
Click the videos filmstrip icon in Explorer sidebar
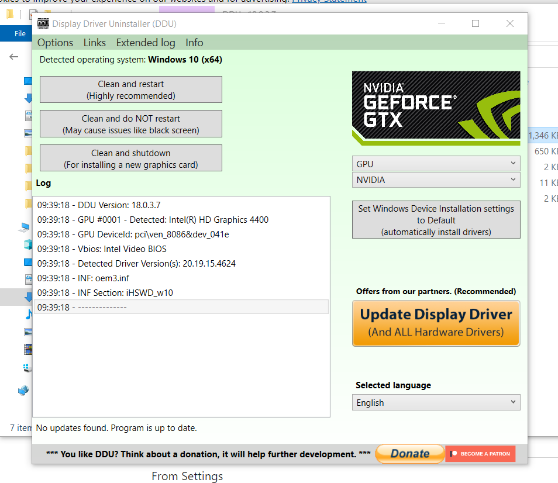point(28,349)
